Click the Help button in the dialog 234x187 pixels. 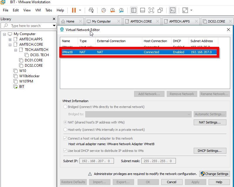pos(219,182)
